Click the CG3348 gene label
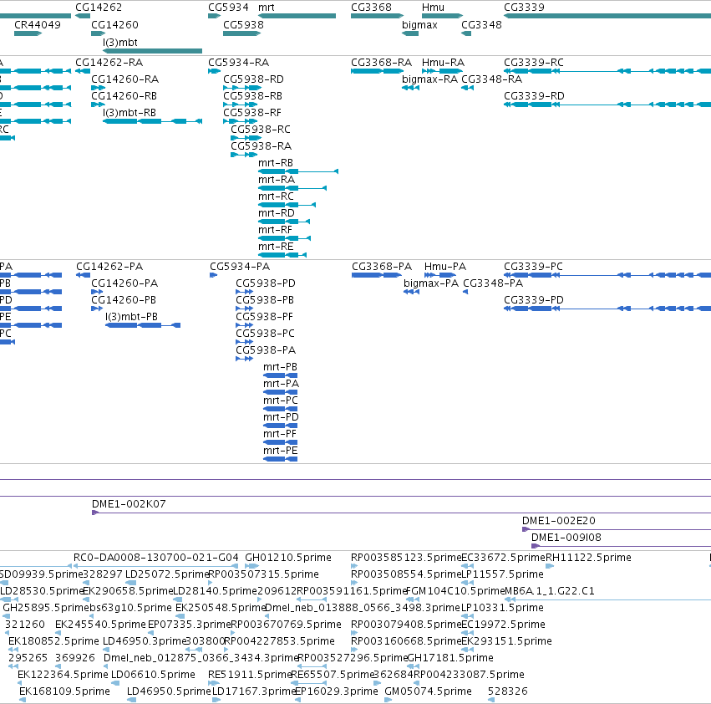Image resolution: width=711 pixels, height=704 pixels. click(481, 25)
